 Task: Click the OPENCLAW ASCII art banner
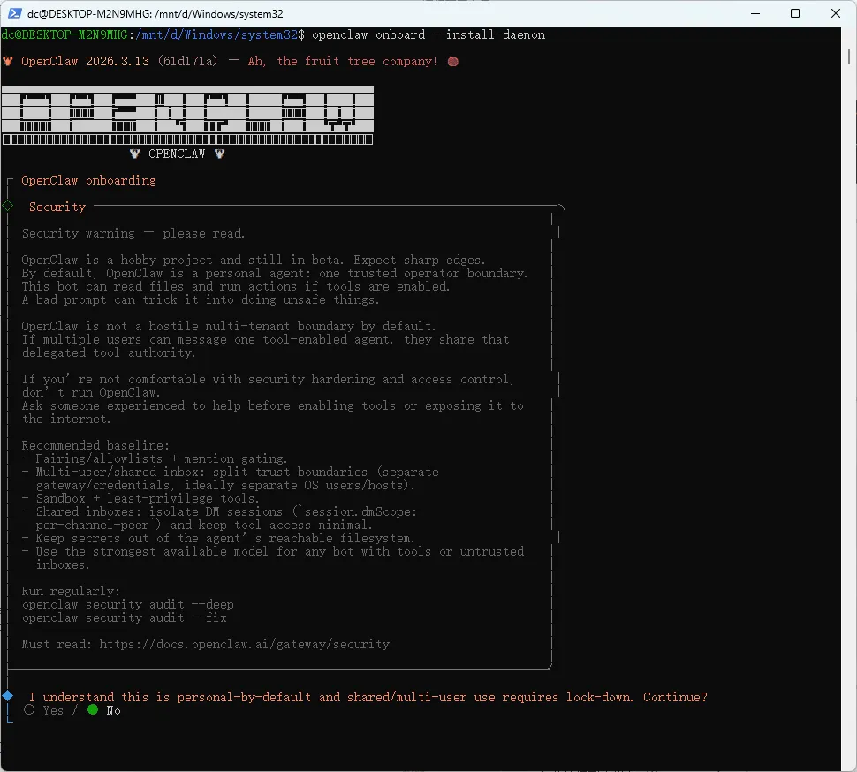pos(188,116)
